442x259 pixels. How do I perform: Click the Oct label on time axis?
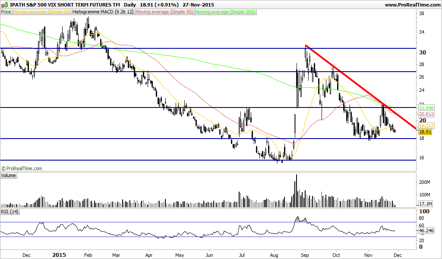(336, 255)
